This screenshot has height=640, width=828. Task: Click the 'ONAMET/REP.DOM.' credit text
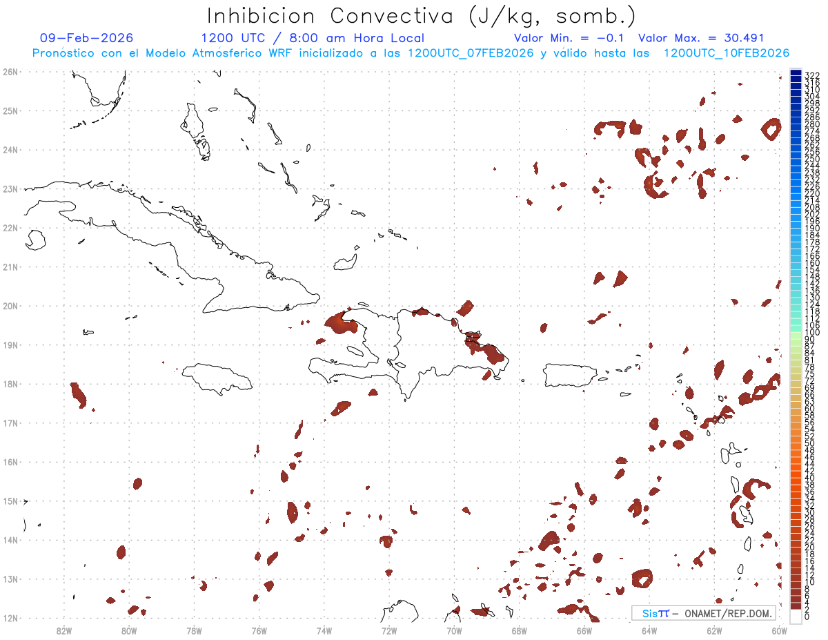point(729,613)
